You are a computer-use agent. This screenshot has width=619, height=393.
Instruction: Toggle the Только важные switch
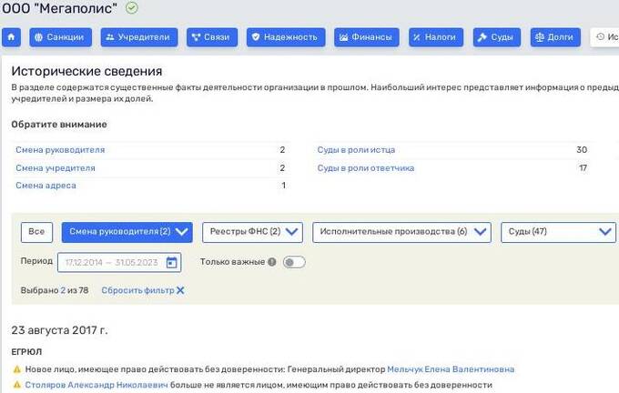pos(294,262)
